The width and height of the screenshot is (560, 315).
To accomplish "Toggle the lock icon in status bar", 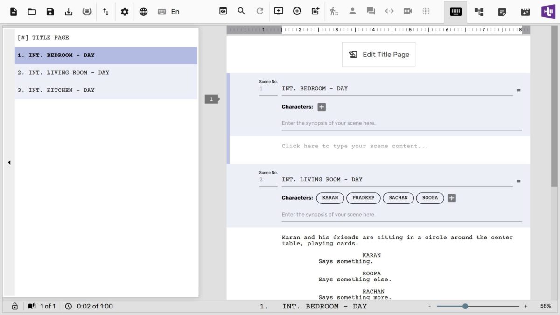I will point(15,306).
